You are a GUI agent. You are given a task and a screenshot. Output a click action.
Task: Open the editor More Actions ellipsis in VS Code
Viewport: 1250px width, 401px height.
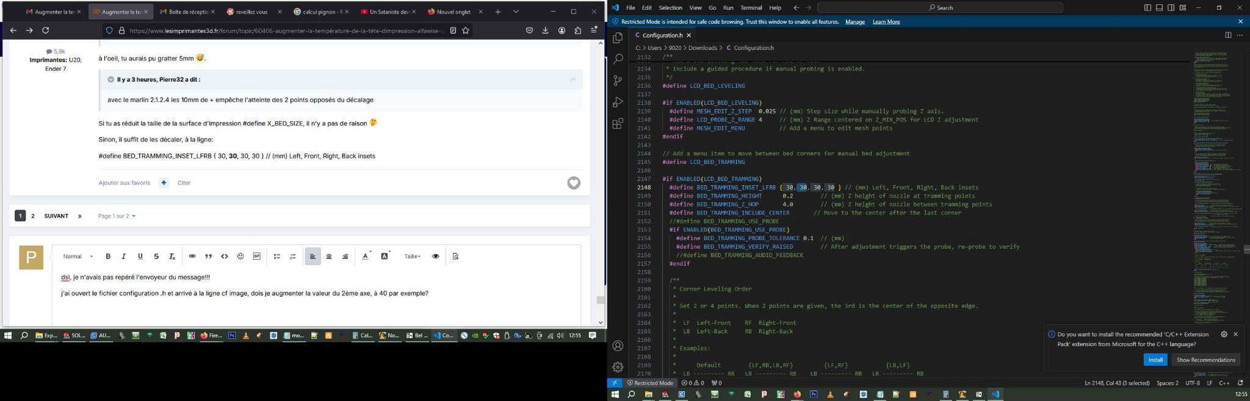(x=1240, y=35)
